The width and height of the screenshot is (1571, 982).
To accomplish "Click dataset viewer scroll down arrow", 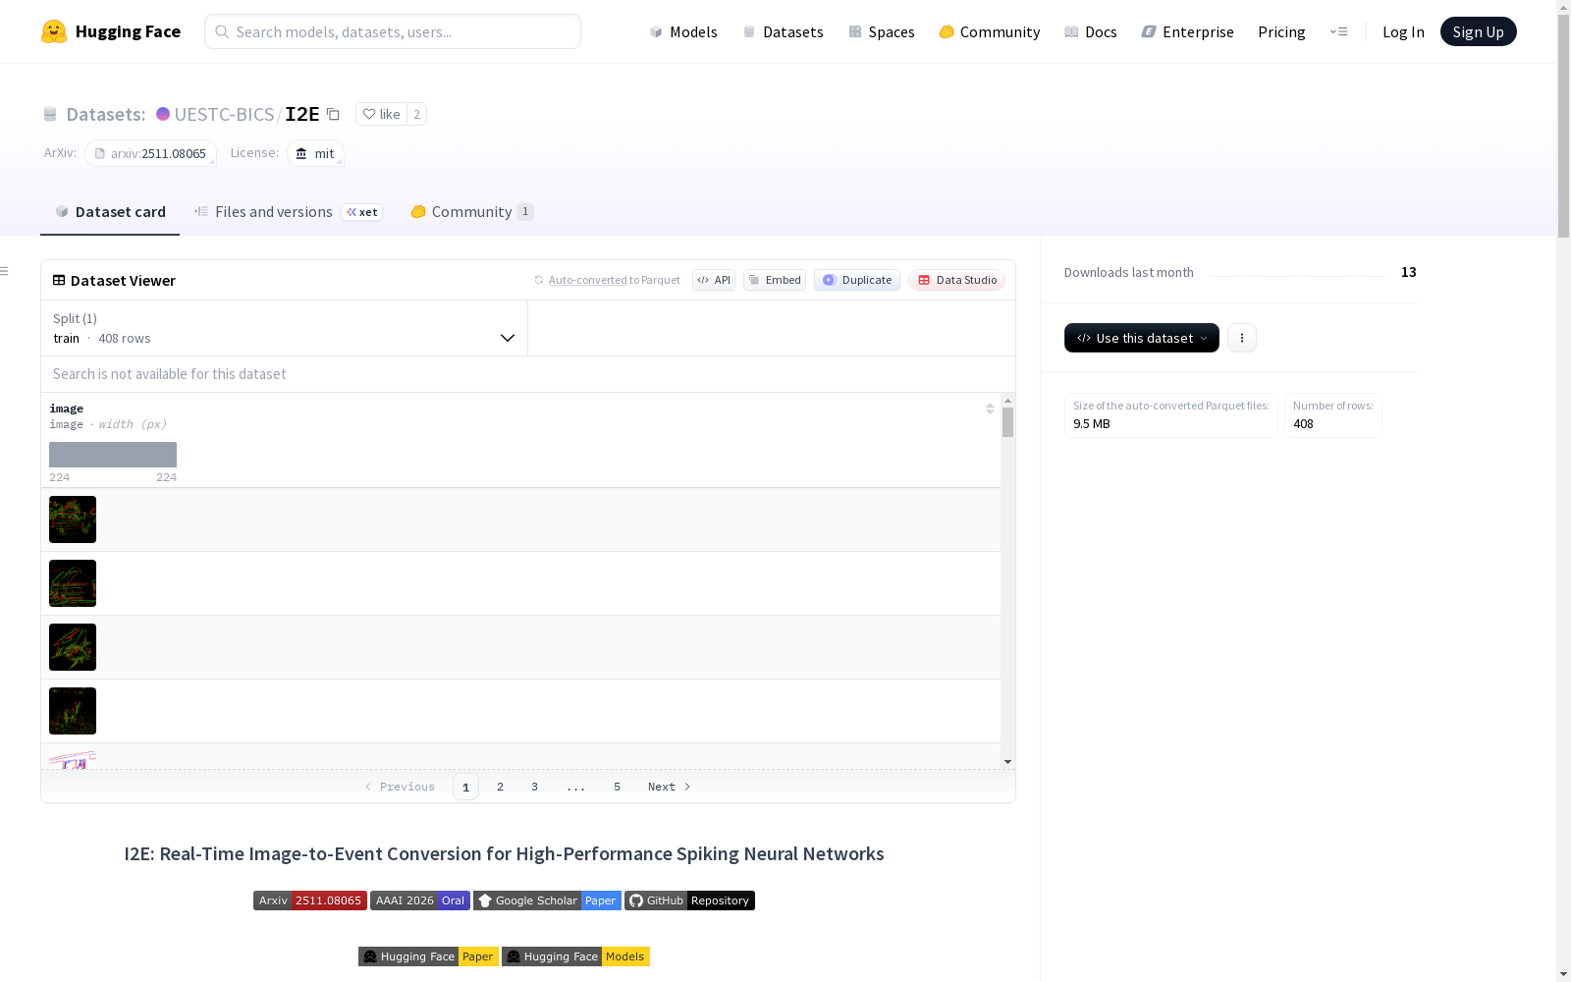I will (x=1007, y=762).
